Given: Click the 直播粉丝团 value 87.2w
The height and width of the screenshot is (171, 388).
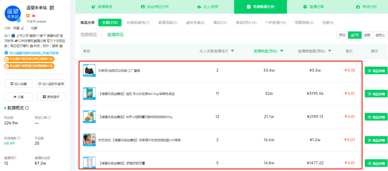Looking at the screenshot, I should pos(40,163).
